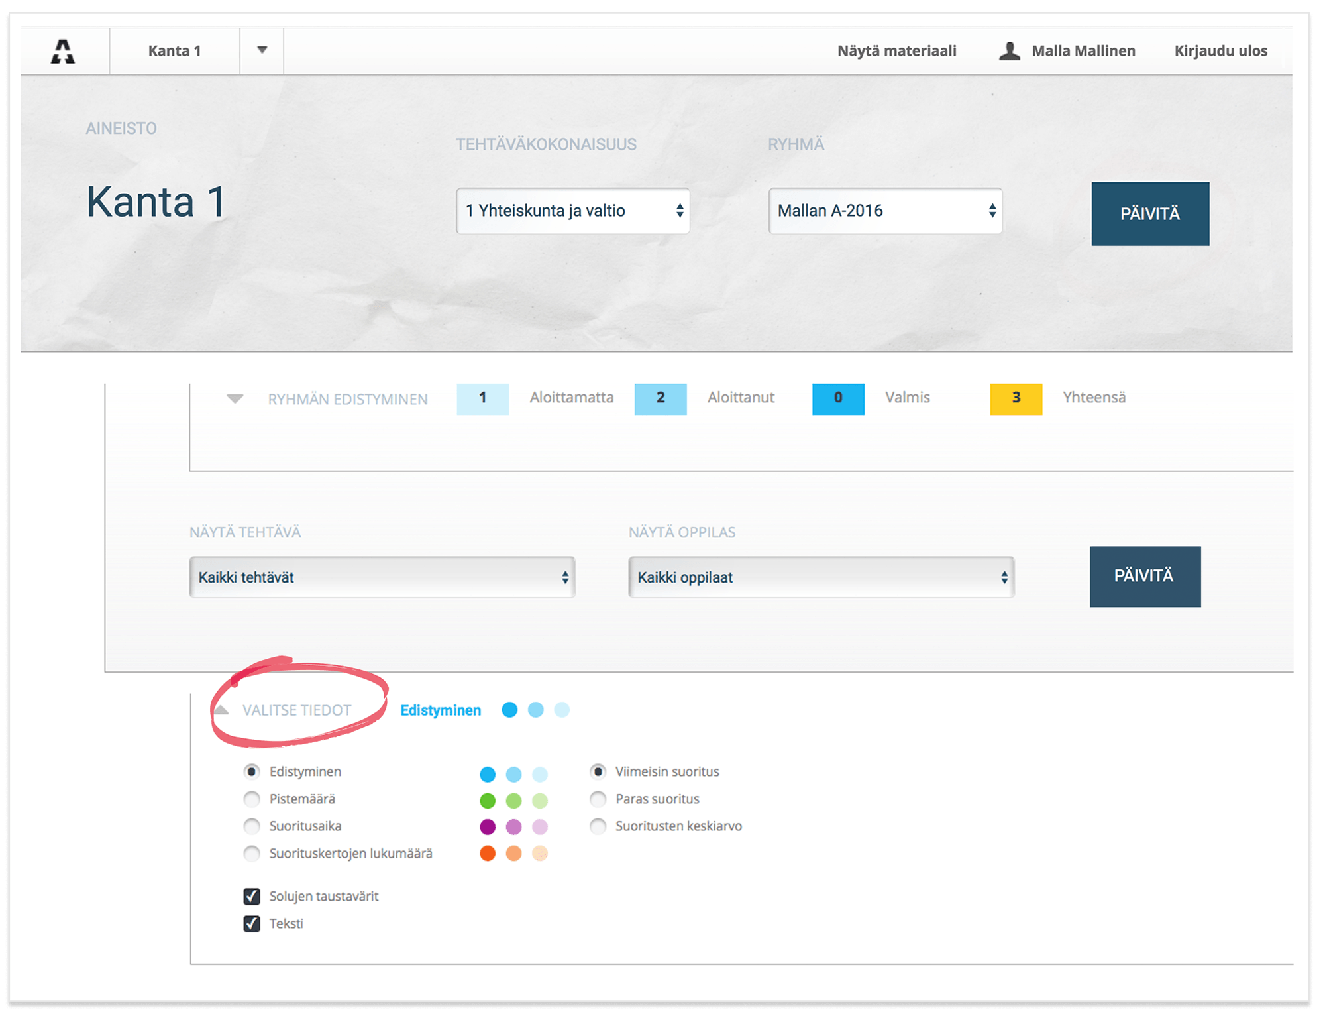The image size is (1325, 1014).
Task: Open the Kanta 1 navigation dropdown arrow
Action: point(262,50)
